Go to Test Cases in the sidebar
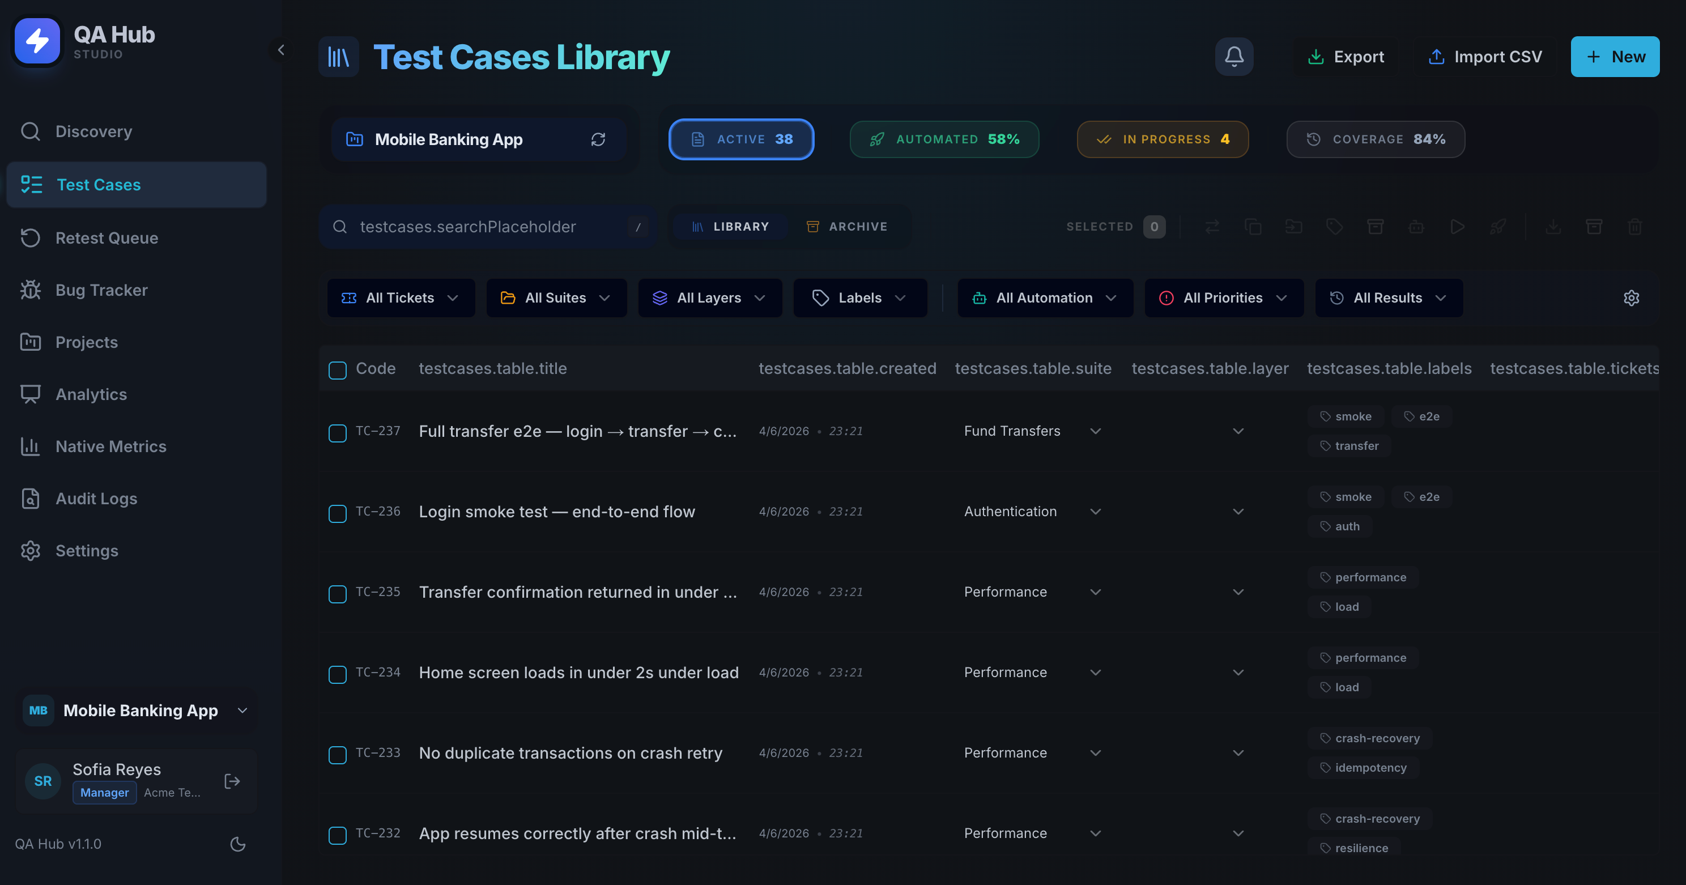Screen dimensions: 1686x885 [136, 185]
